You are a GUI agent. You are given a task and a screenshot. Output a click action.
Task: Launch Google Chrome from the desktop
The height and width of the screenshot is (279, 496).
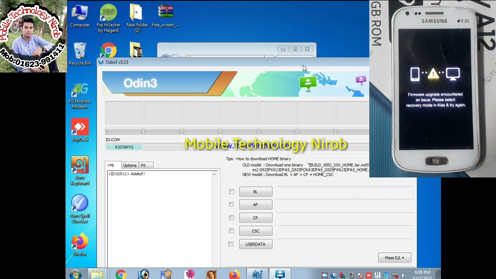pyautogui.click(x=108, y=51)
